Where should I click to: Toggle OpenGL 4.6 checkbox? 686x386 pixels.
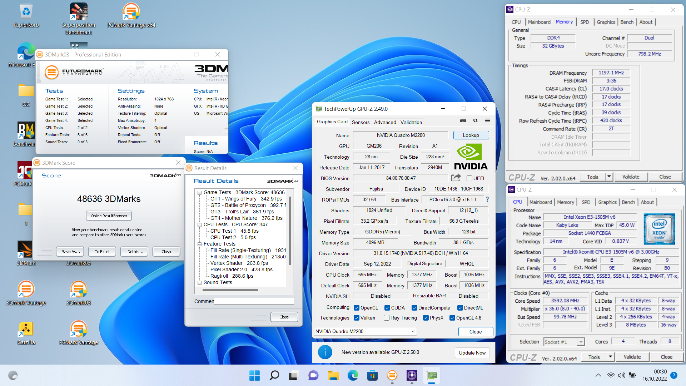[452, 318]
